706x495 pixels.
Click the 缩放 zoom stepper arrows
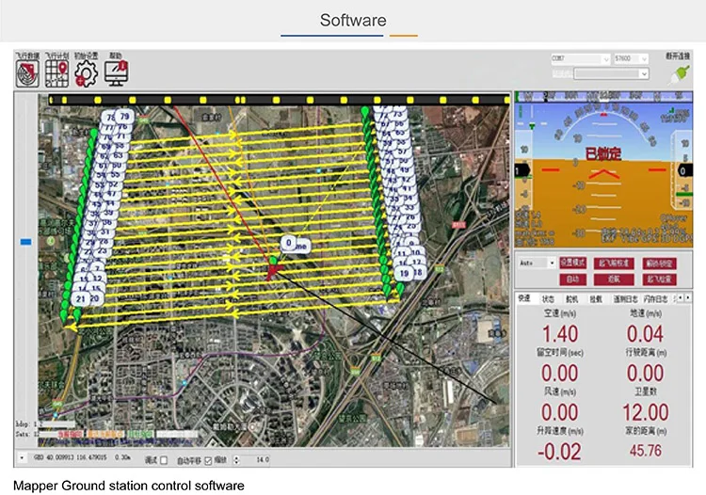[237, 460]
